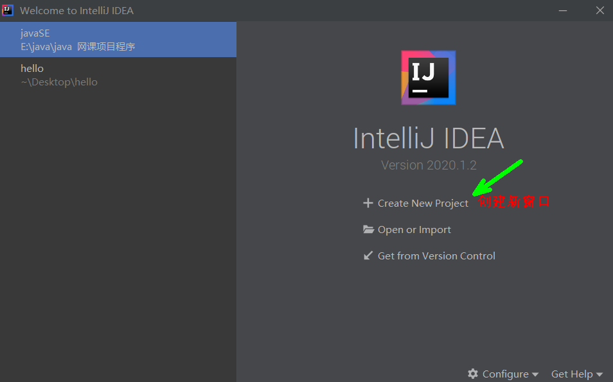Screen dimensions: 613x382
Task: Expand the Configure dropdown arrow
Action: click(x=535, y=374)
